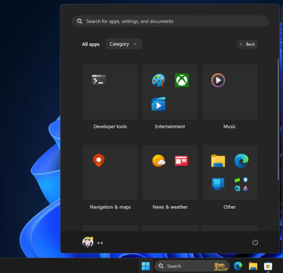
Task: Click the lion search highlight icon
Action: click(220, 266)
